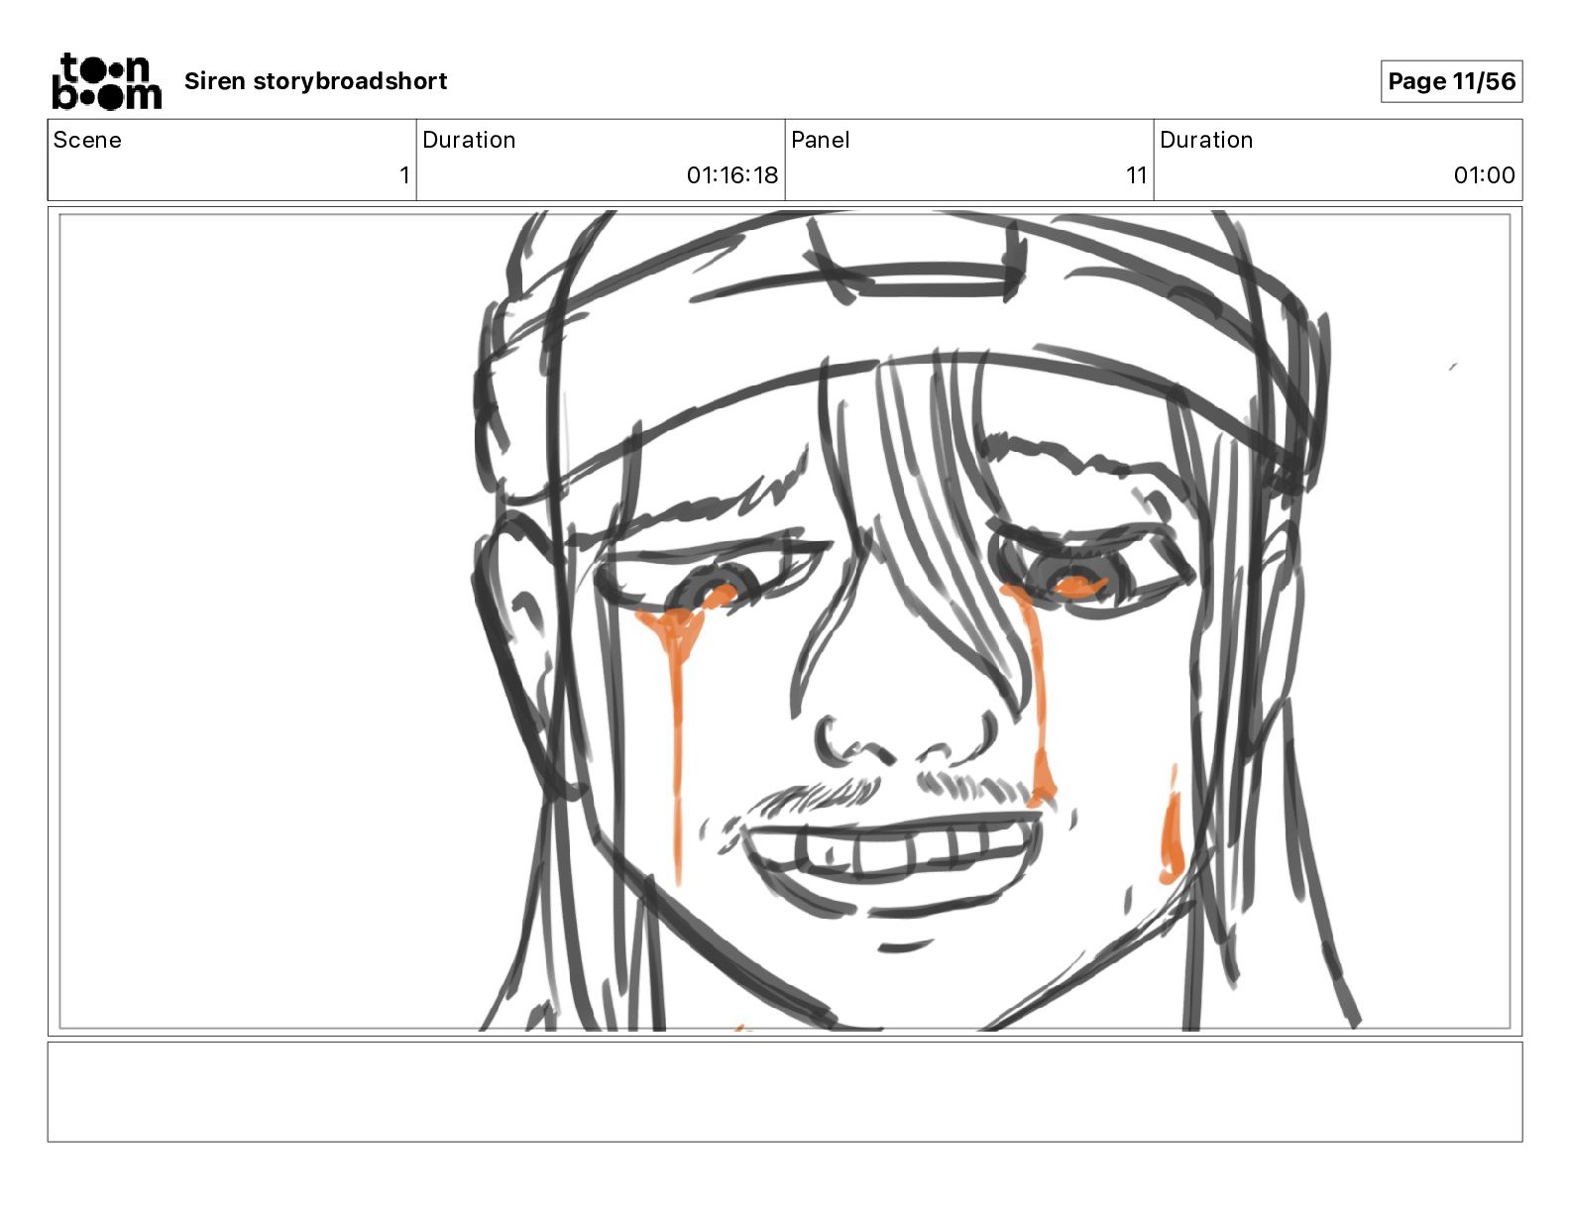Click the scene number value '1'
The height and width of the screenshot is (1213, 1570).
(404, 175)
